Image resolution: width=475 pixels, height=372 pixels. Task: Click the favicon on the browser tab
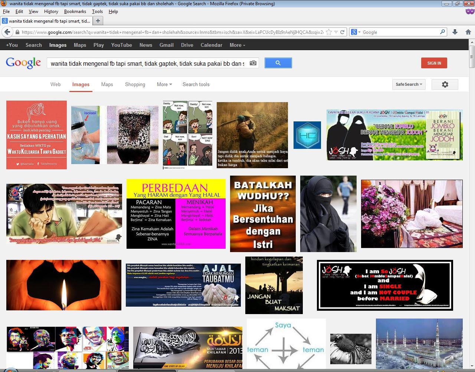pos(5,21)
